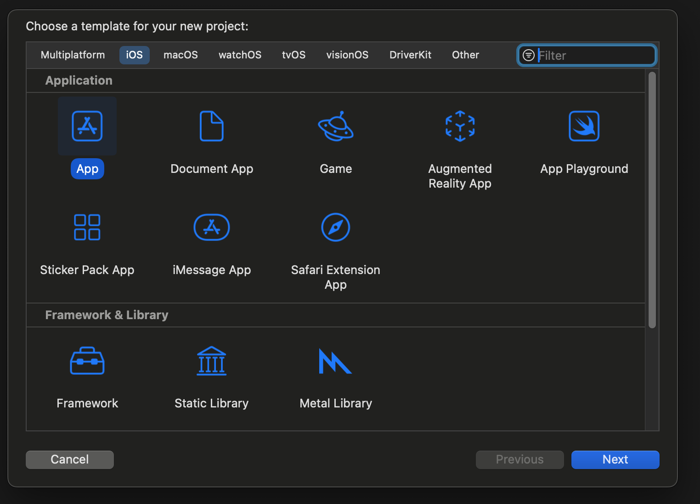This screenshot has height=504, width=700.
Task: Pick the Metal Library icon
Action: 335,361
